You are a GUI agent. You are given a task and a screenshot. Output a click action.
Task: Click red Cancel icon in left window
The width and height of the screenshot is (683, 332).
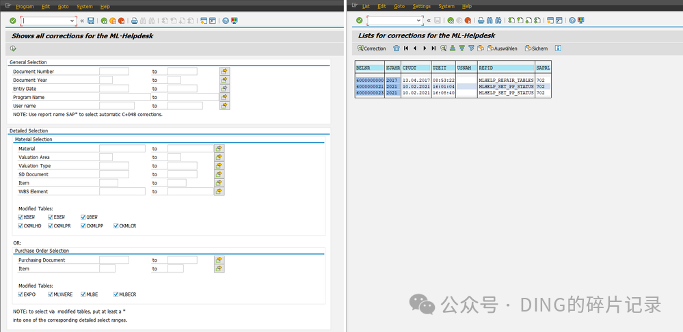[121, 20]
